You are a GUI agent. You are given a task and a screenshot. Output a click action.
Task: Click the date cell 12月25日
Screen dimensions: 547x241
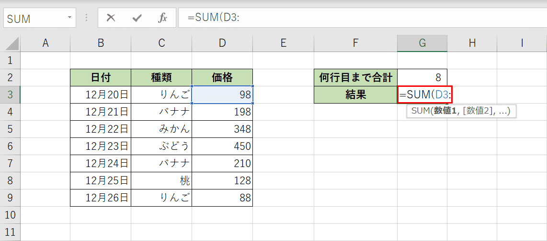101,180
